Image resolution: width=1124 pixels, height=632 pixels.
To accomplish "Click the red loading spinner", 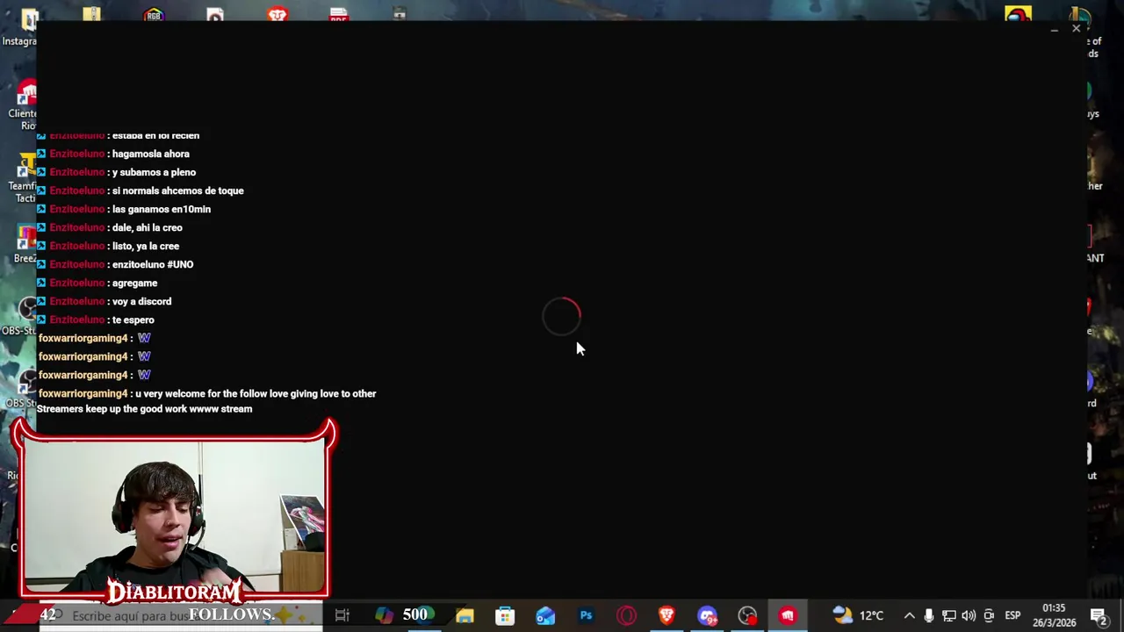I will [562, 316].
